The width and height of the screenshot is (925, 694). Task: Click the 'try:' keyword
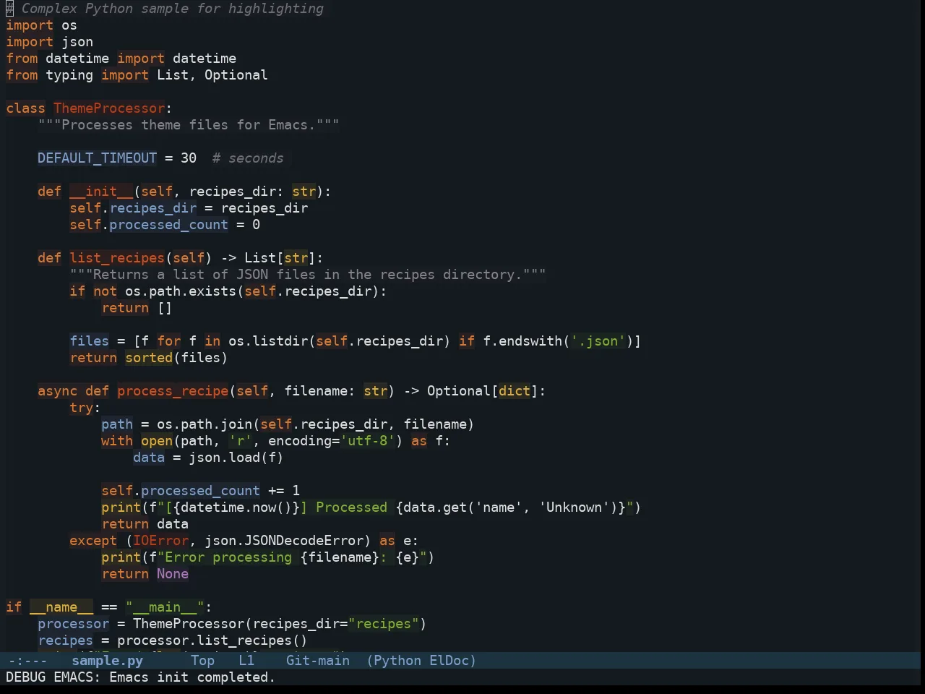[x=85, y=408]
